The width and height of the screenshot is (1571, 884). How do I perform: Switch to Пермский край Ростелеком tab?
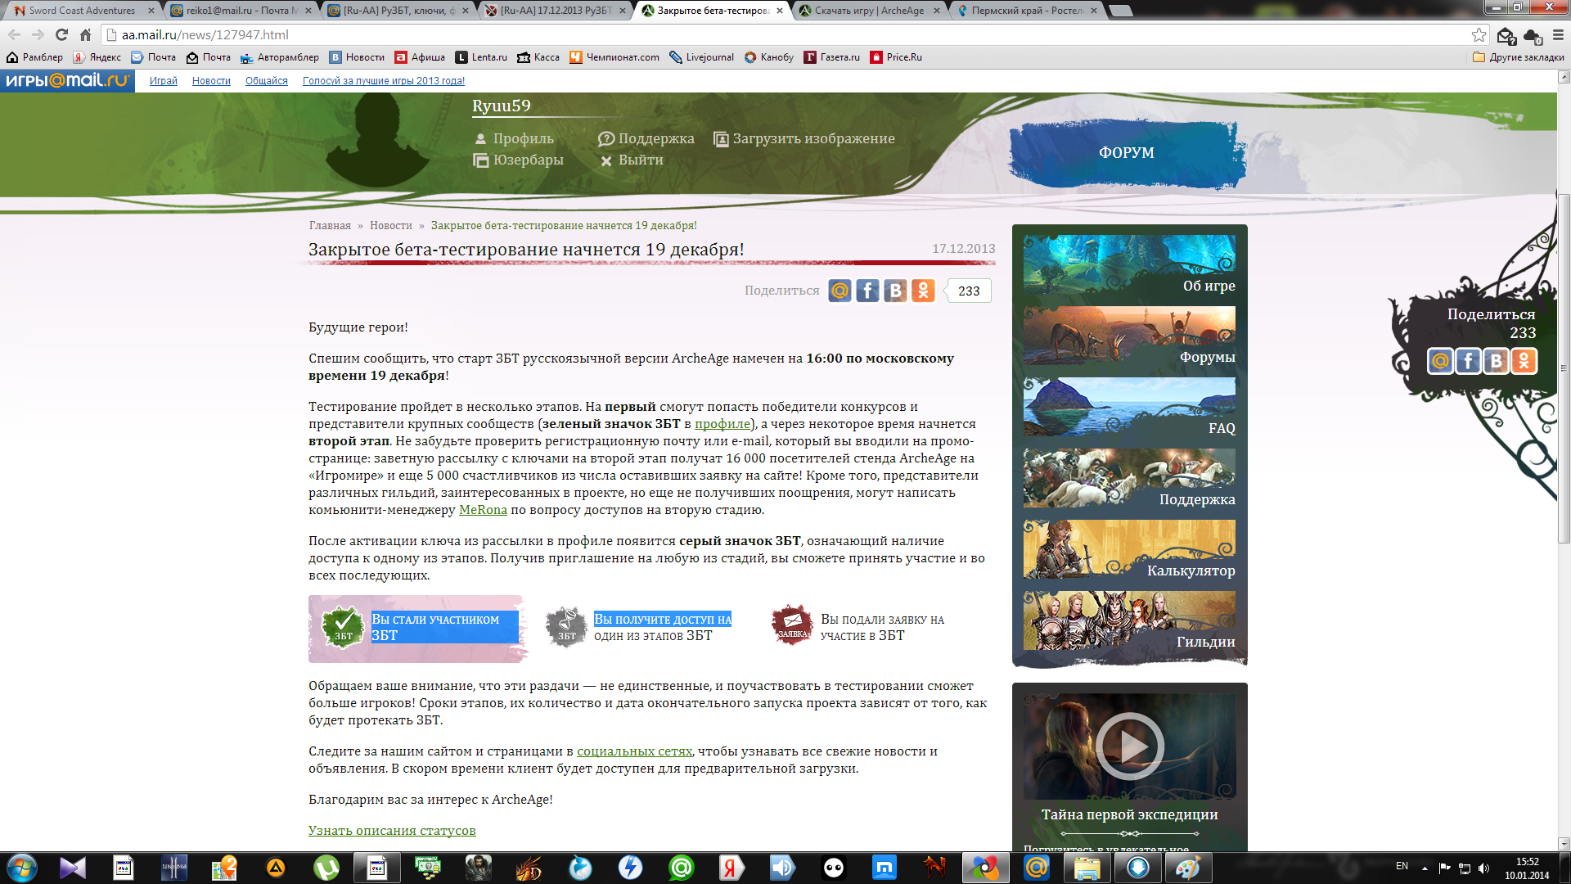[x=1027, y=11]
